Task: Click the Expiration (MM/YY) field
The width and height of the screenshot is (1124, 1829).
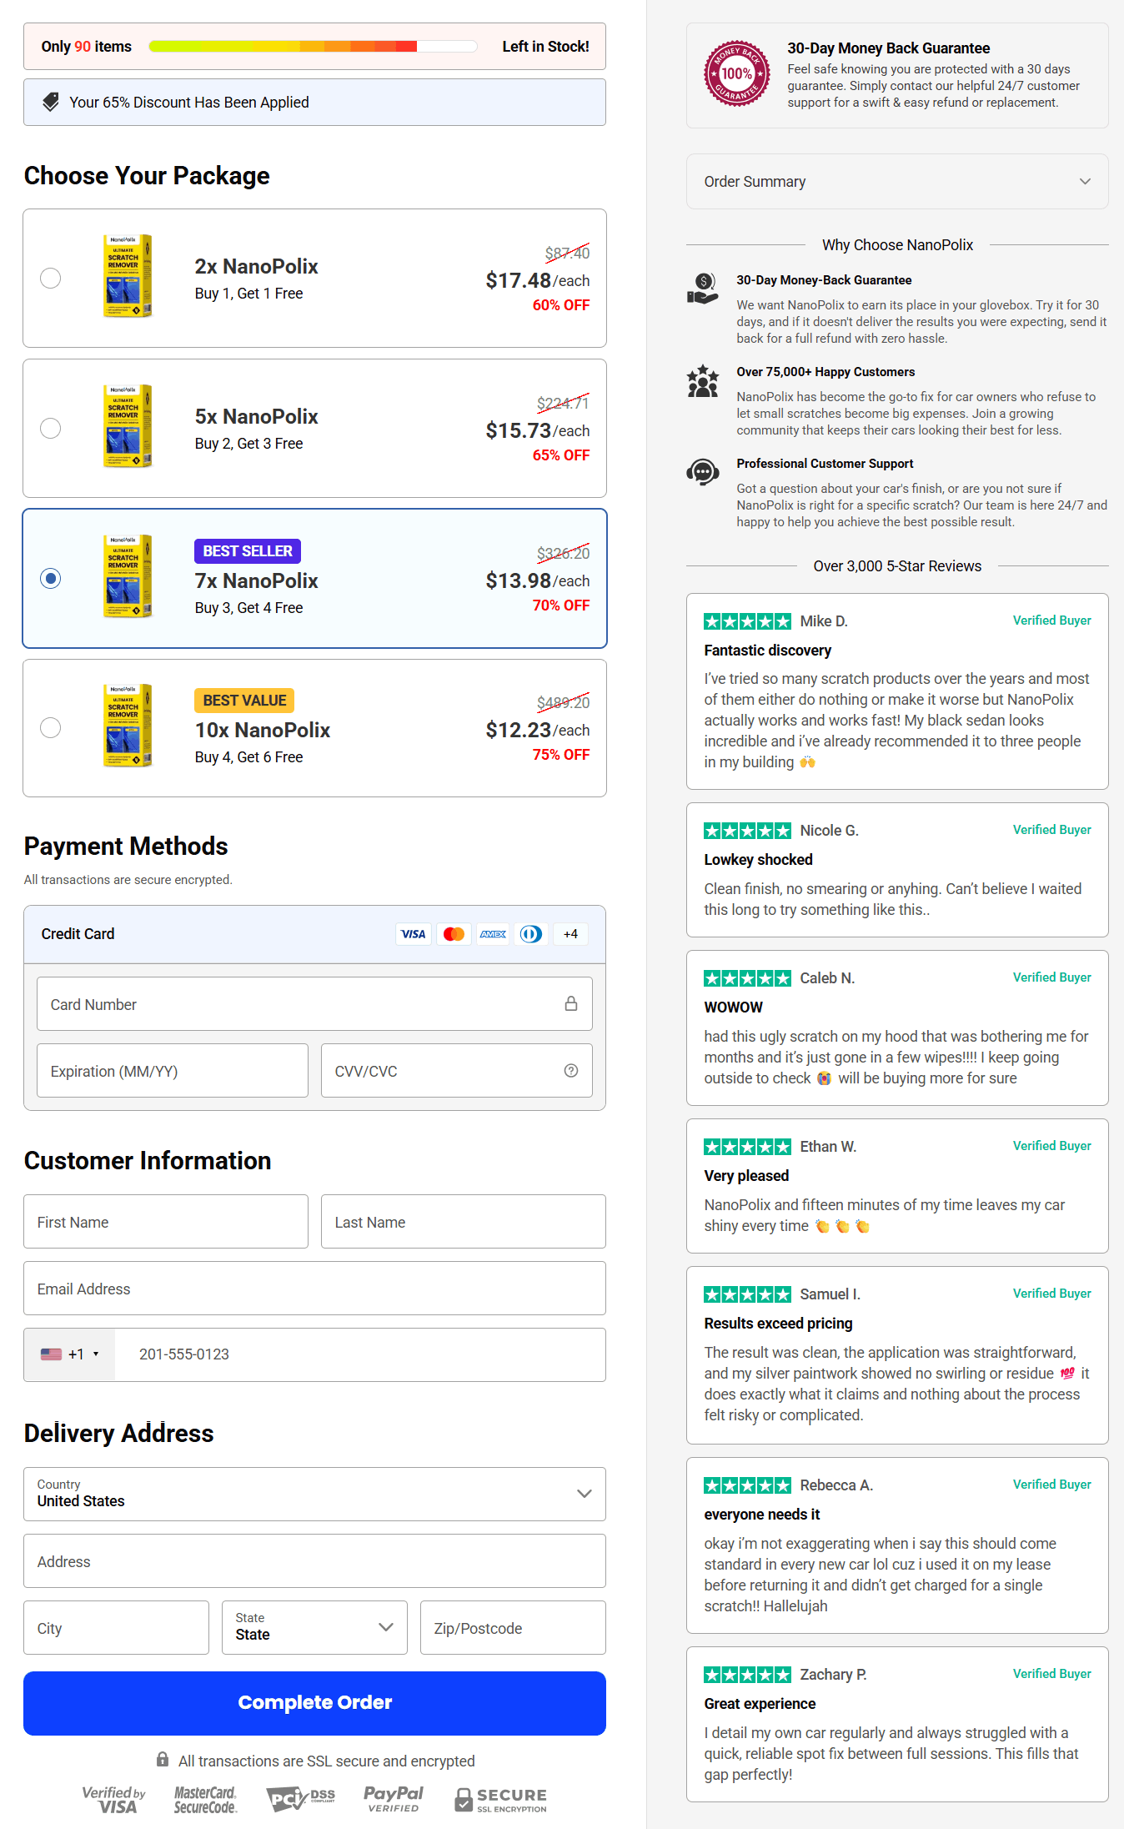Action: click(x=173, y=1071)
